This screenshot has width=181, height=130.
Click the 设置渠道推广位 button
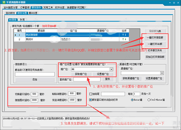click(x=154, y=78)
